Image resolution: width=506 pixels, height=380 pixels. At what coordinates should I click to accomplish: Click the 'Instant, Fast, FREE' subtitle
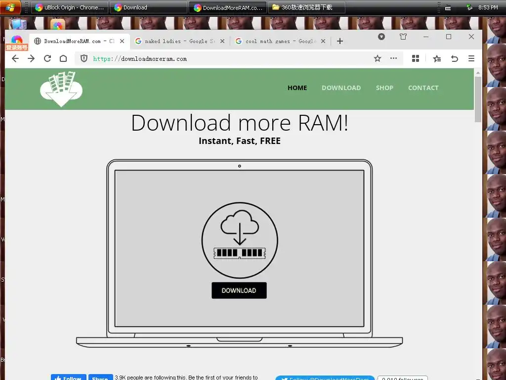240,141
